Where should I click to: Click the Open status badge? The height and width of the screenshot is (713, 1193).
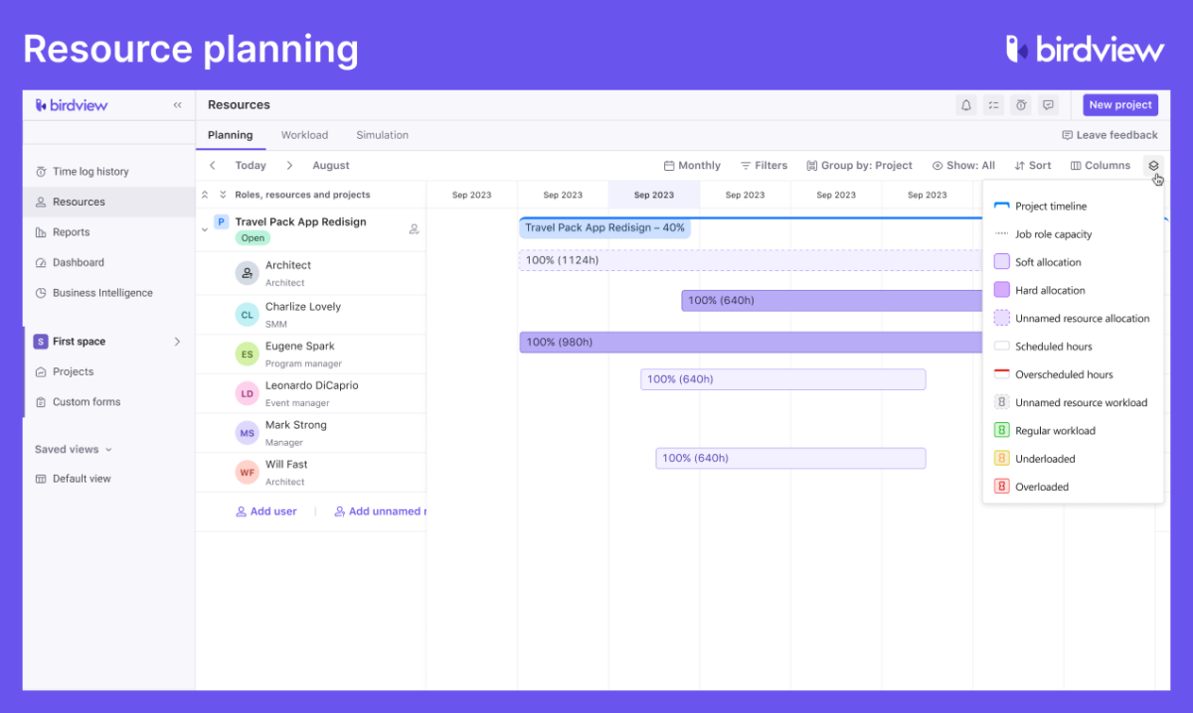coord(253,238)
